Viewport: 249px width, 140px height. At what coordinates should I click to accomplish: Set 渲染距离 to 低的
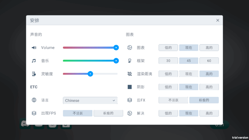click(x=168, y=74)
